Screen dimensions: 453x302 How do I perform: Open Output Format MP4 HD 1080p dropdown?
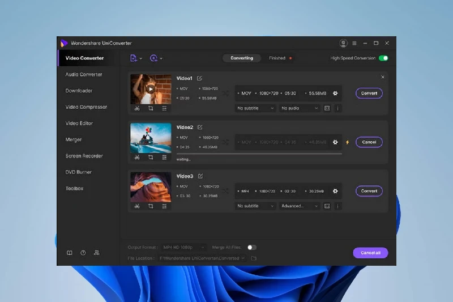coord(183,248)
